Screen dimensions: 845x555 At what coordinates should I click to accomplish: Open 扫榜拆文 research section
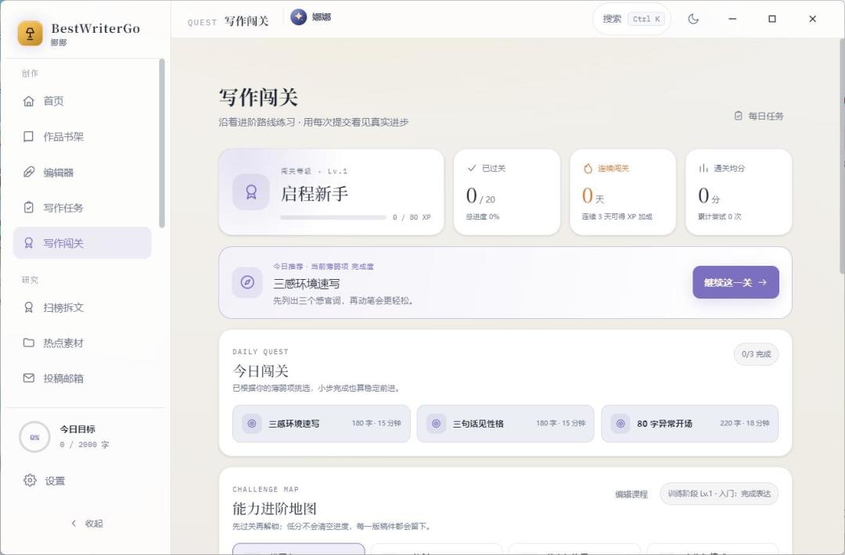coord(82,307)
